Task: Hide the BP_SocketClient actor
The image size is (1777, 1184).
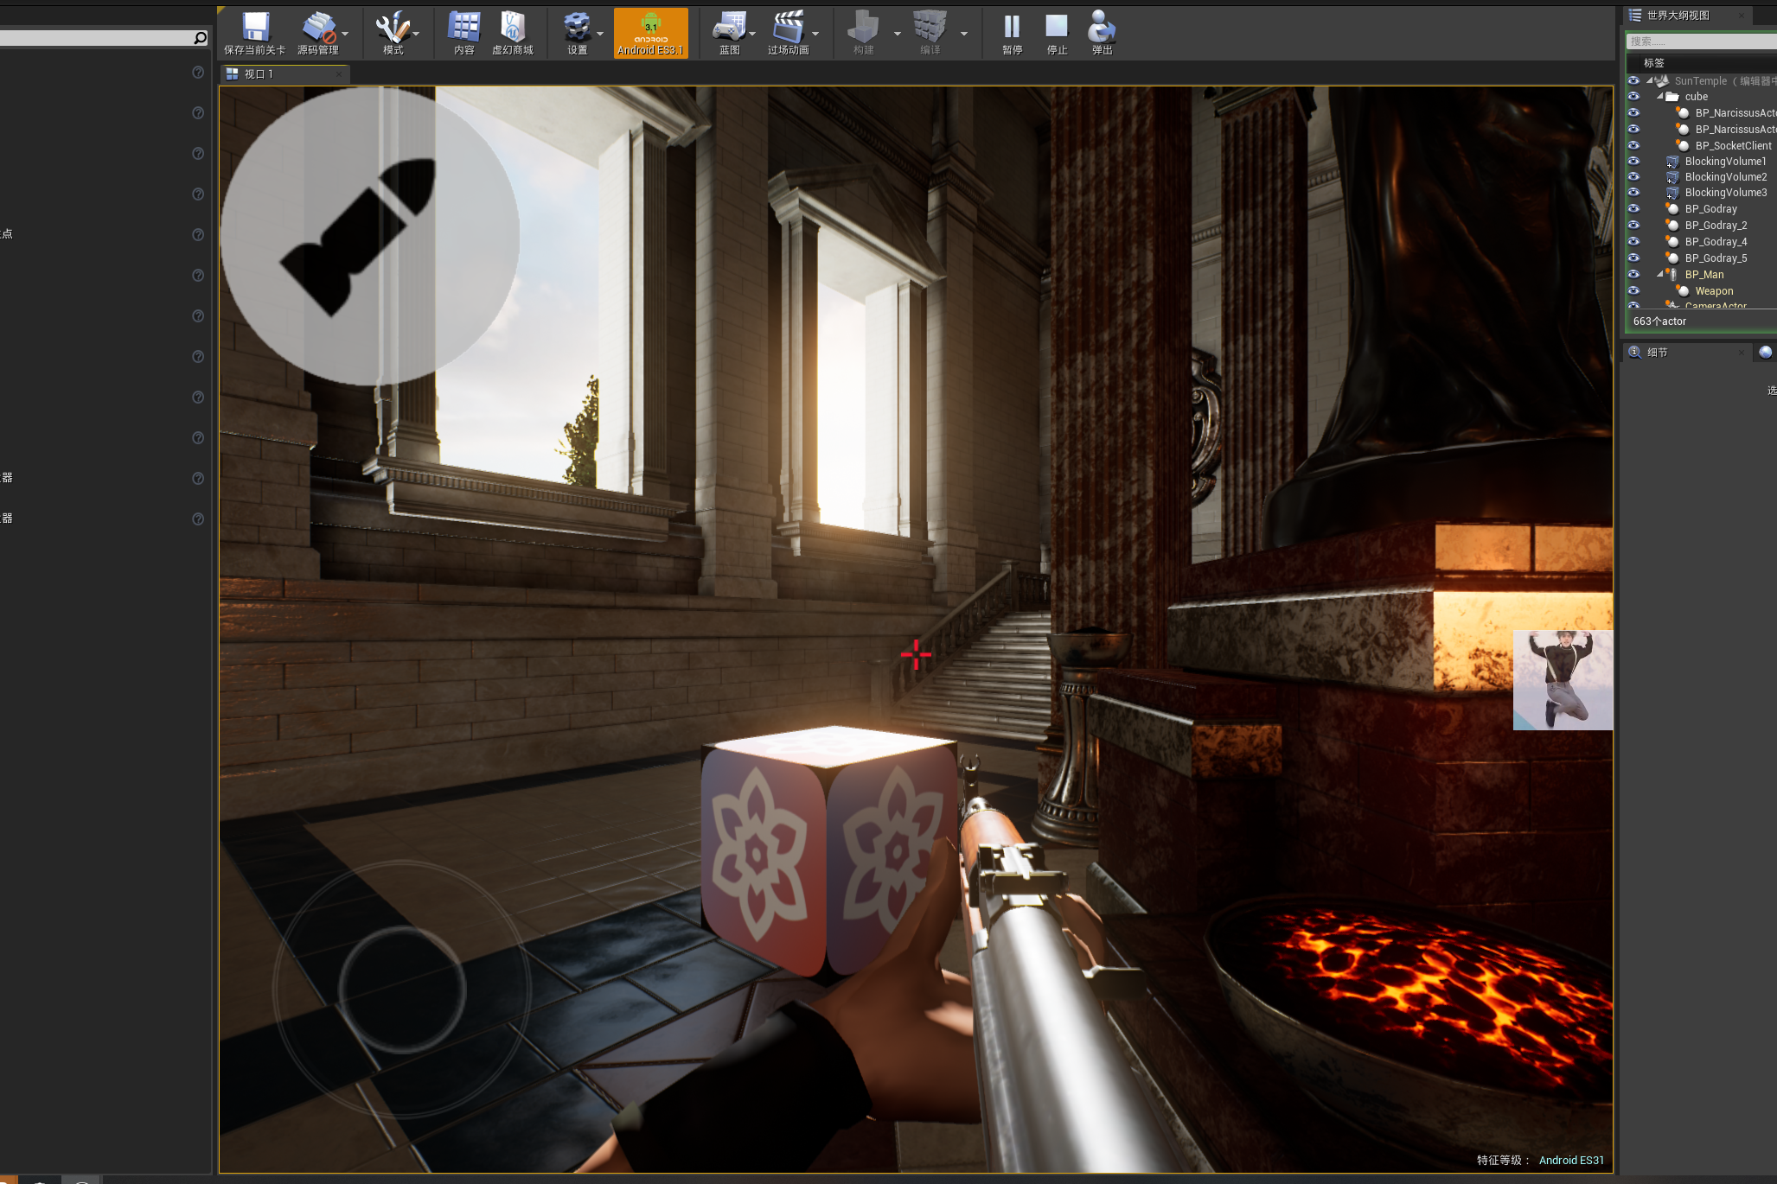Action: click(x=1633, y=145)
